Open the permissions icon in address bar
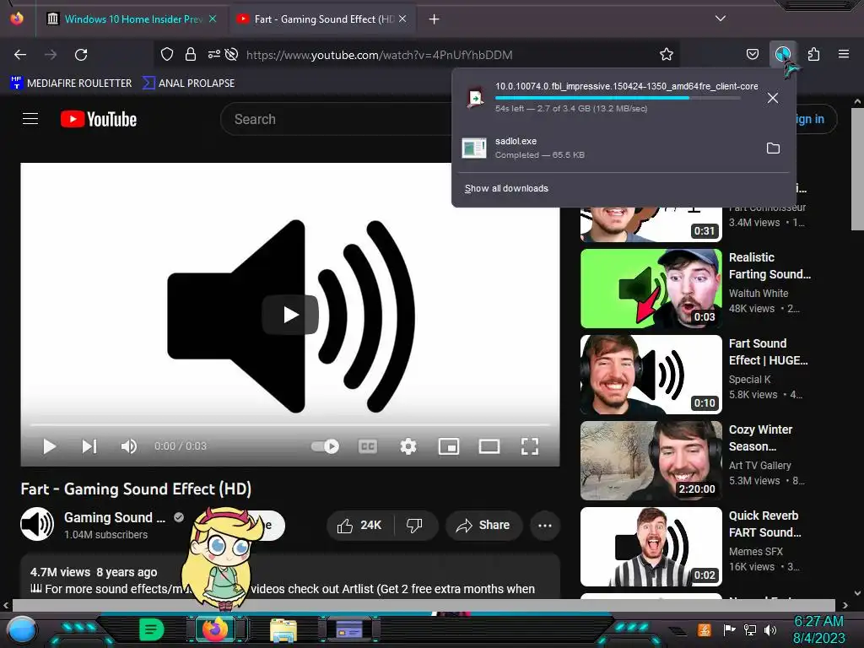The height and width of the screenshot is (648, 864). click(x=213, y=54)
